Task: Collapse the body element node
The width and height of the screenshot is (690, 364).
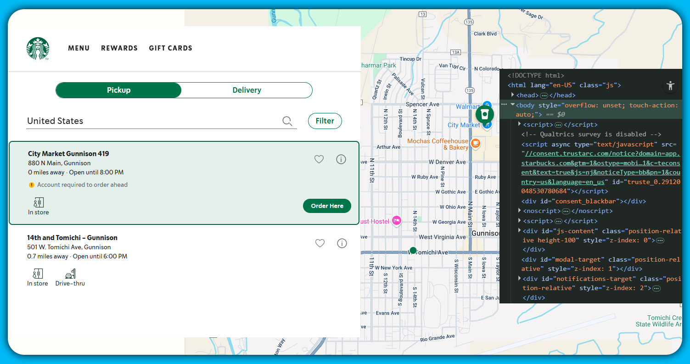Action: 513,105
